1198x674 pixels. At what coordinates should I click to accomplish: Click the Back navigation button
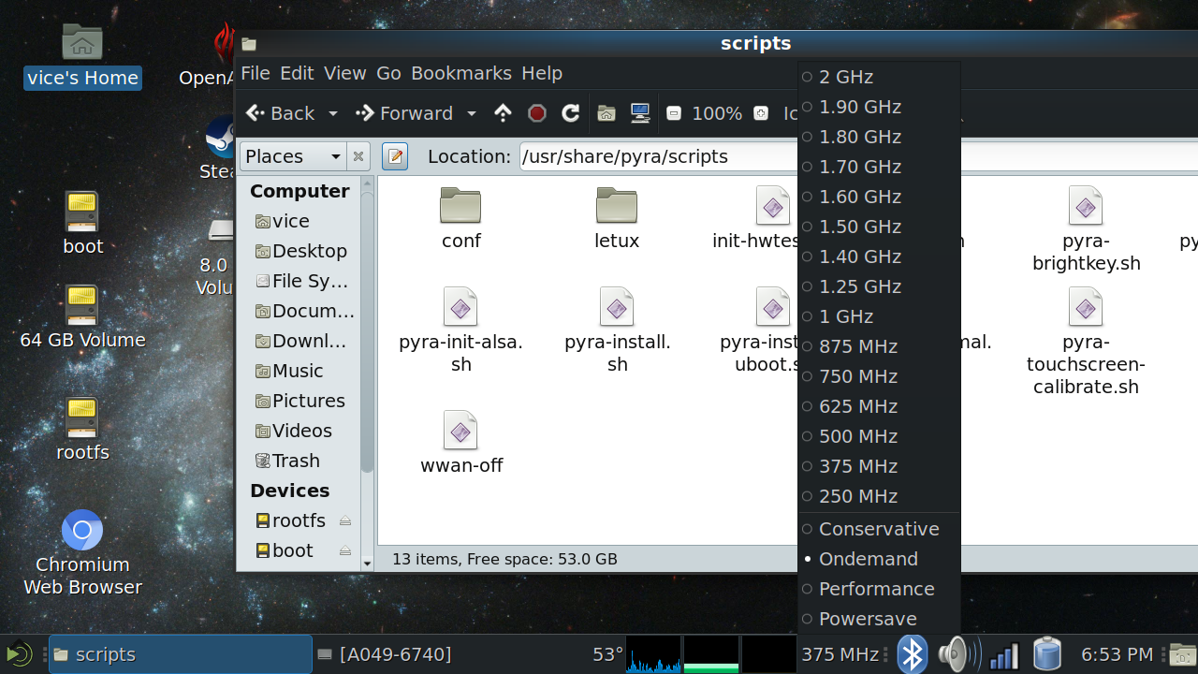click(x=281, y=113)
